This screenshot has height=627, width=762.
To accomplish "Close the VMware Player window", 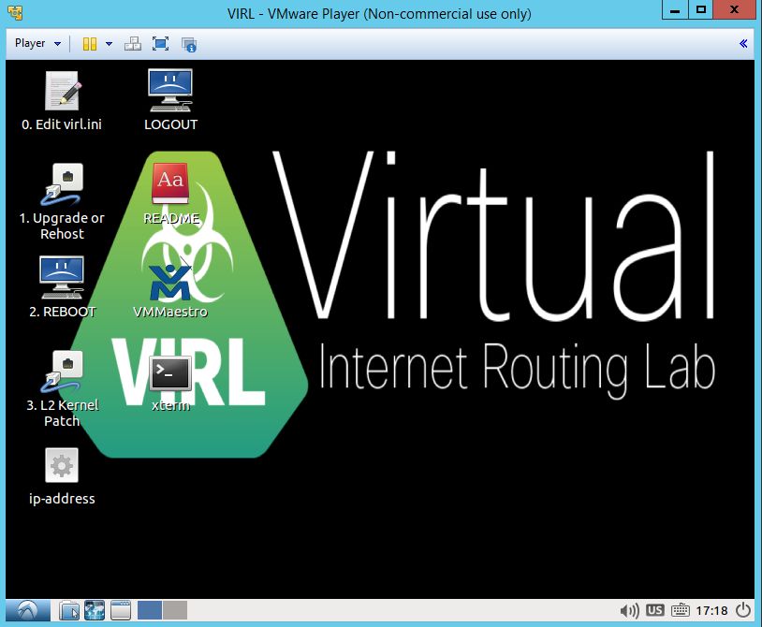I will tap(735, 9).
